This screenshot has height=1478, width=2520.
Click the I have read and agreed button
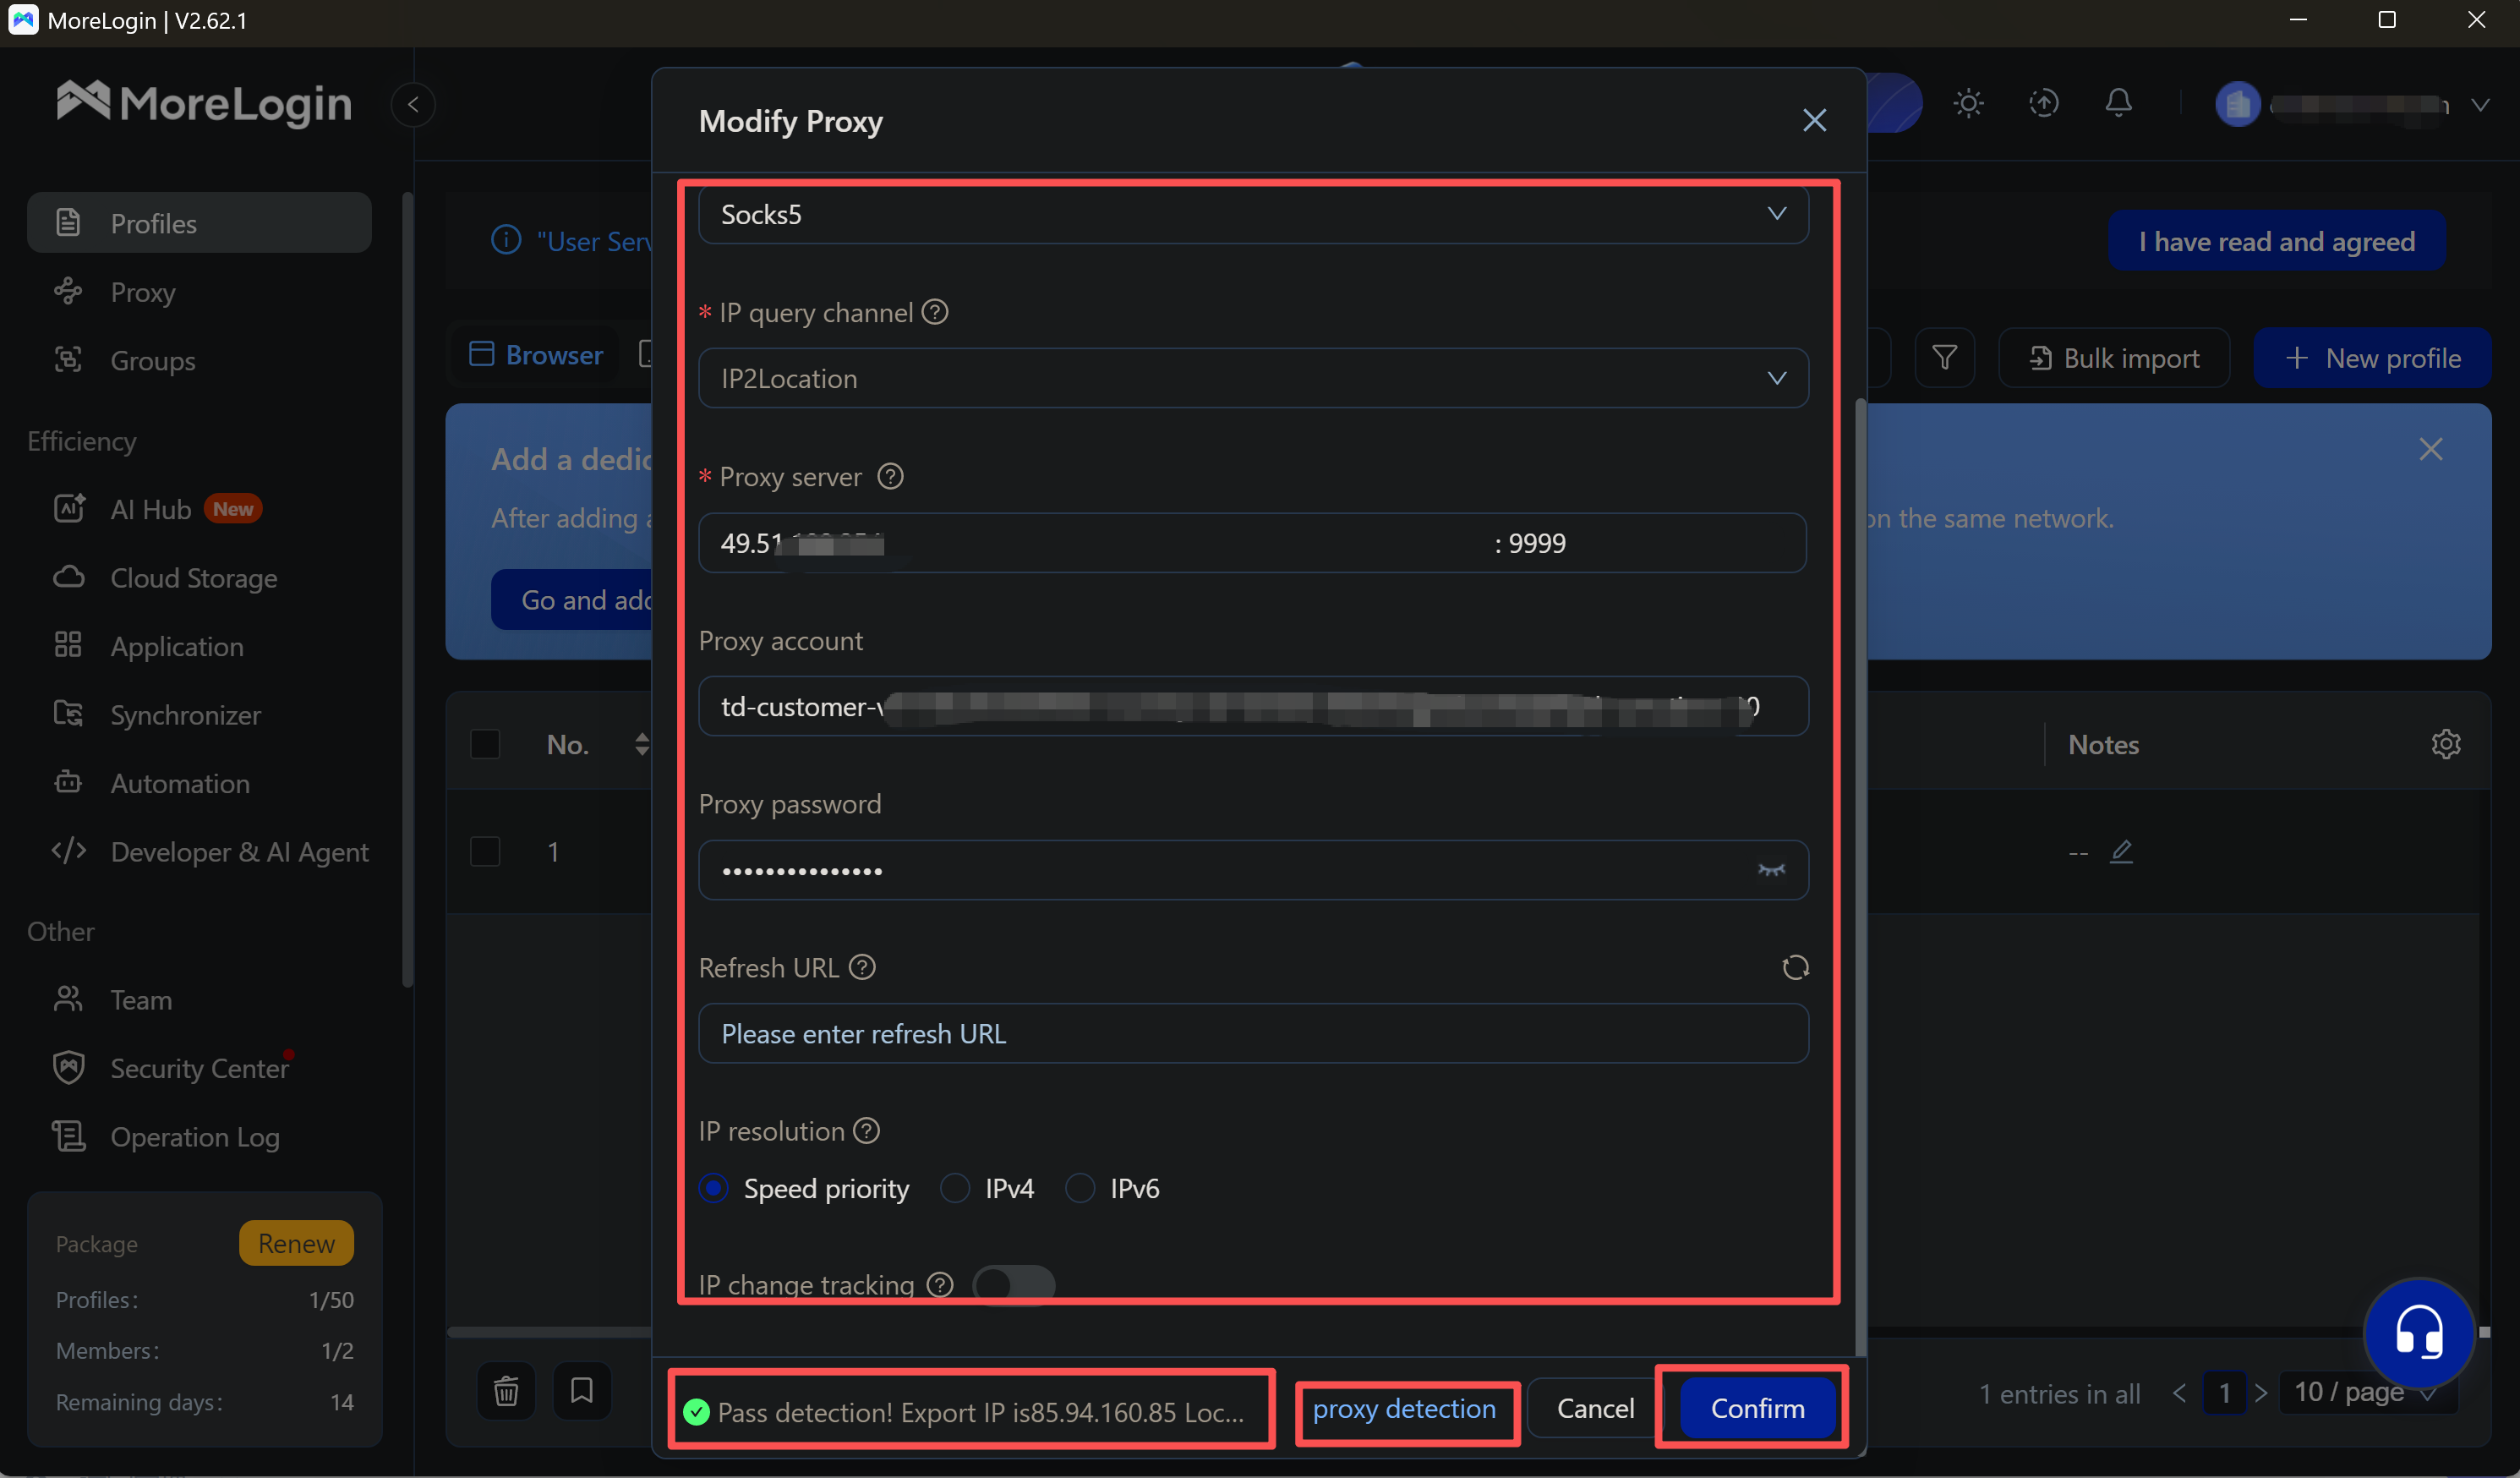click(2277, 241)
